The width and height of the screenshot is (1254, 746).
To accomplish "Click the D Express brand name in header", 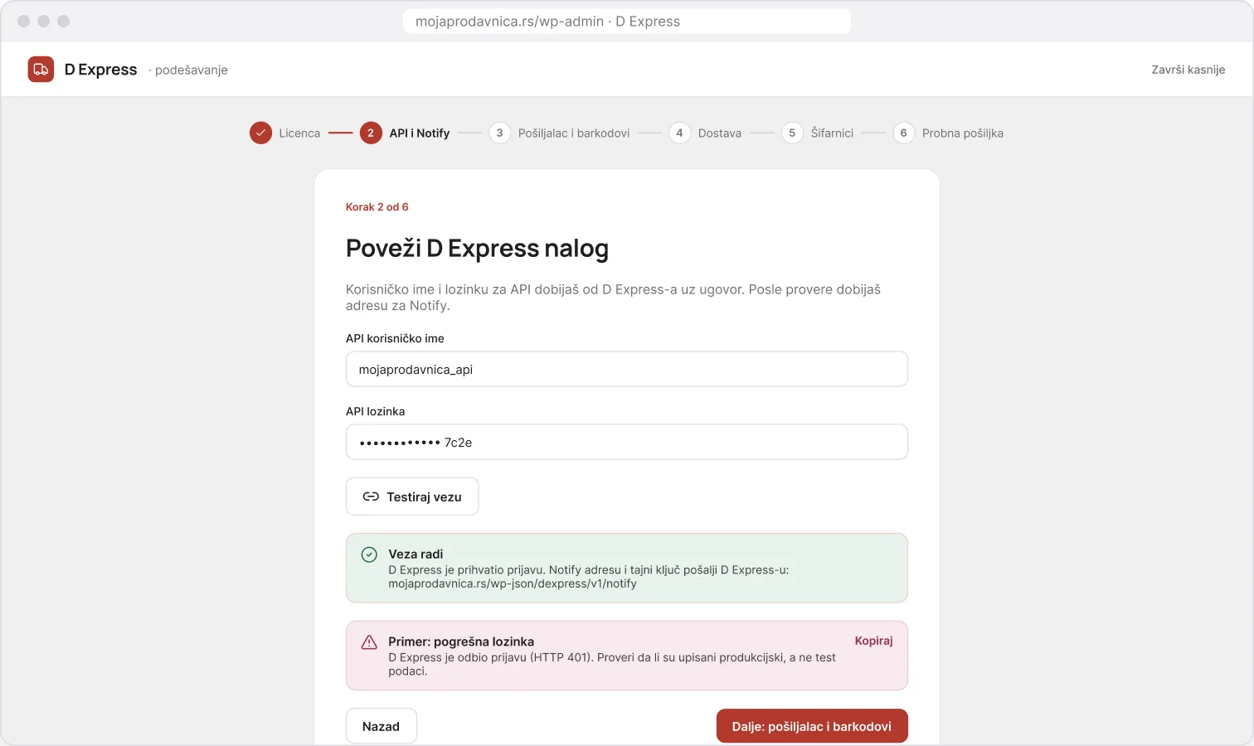I will [100, 70].
